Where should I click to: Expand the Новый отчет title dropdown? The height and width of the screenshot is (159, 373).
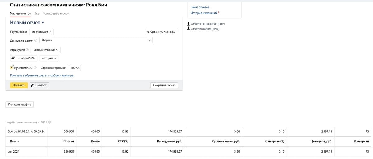tap(27, 23)
